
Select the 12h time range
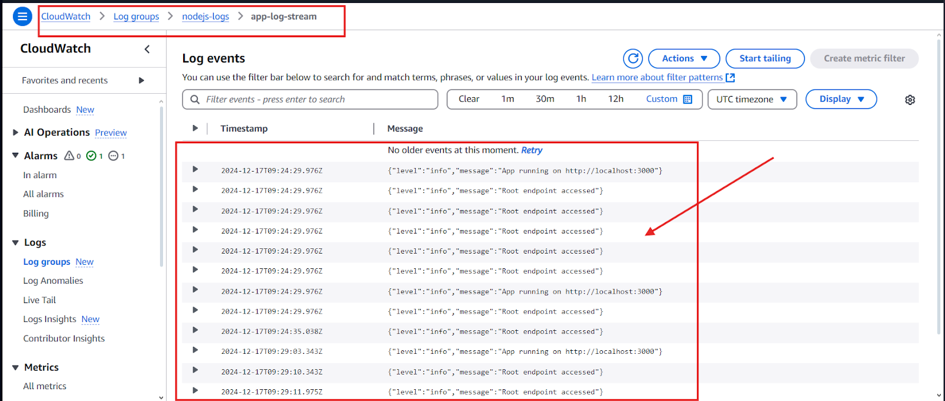(616, 99)
